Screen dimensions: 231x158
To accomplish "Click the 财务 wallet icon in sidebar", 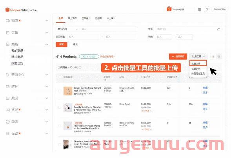I will coord(8,86).
